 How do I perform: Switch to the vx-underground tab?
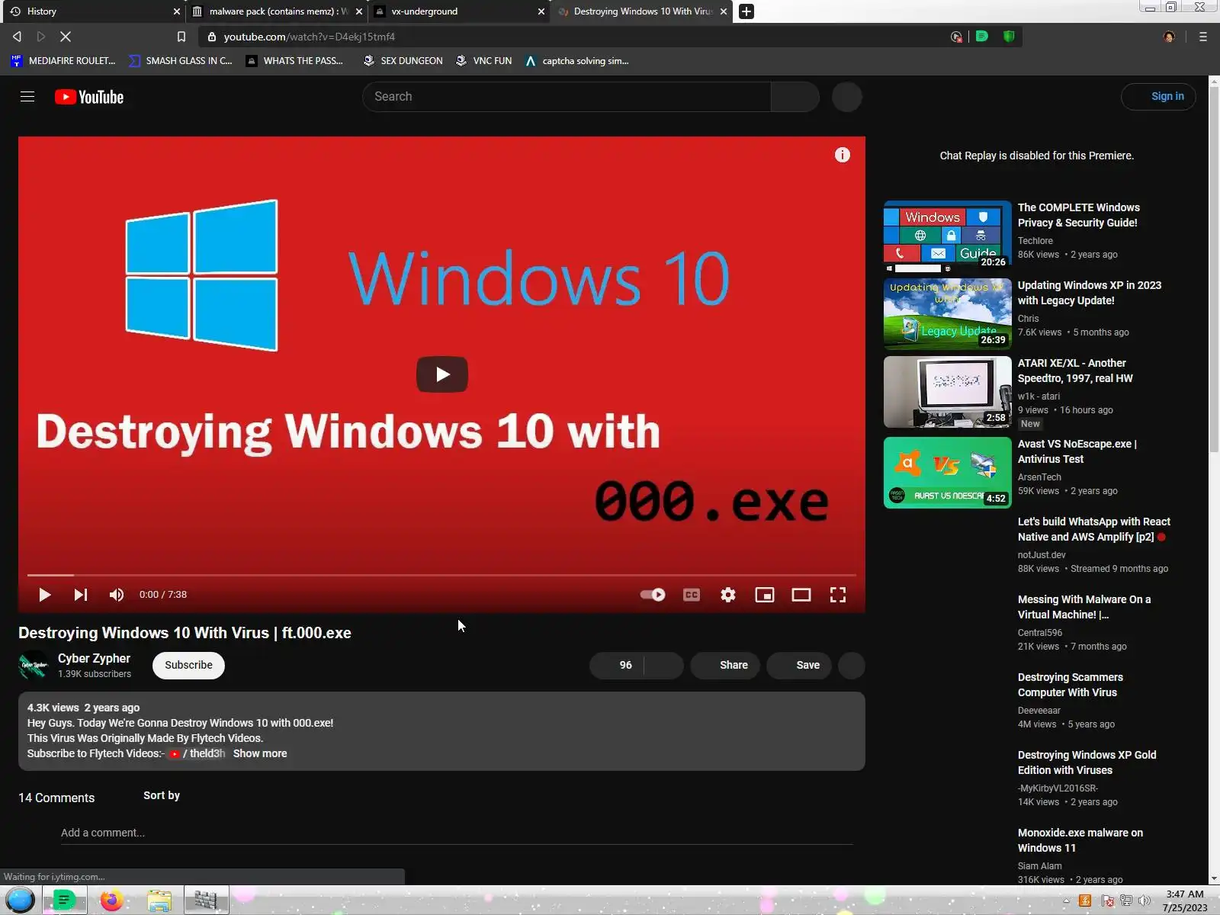coord(457,11)
